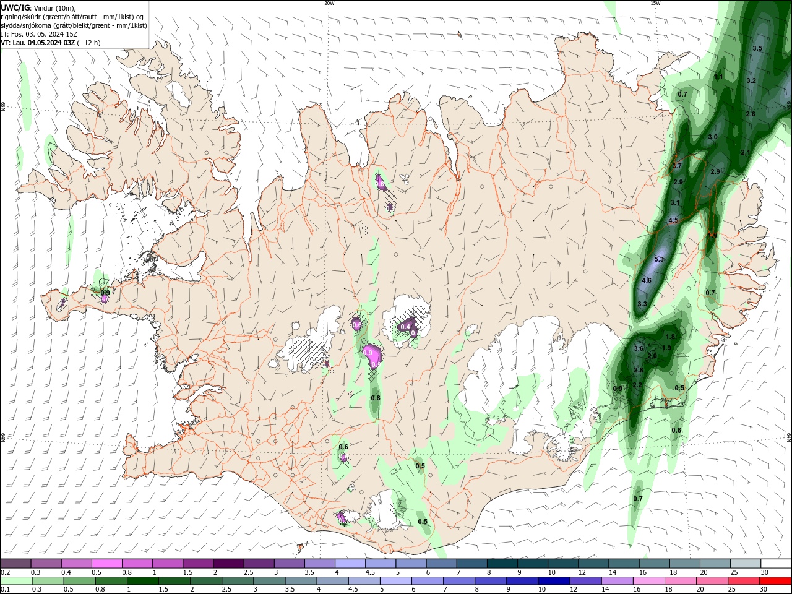Click the '3.2' precipitation value on the map
The width and height of the screenshot is (792, 594).
click(x=751, y=80)
